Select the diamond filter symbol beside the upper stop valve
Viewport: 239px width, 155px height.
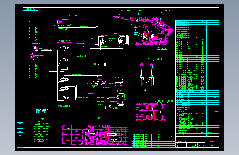[x=39, y=50]
